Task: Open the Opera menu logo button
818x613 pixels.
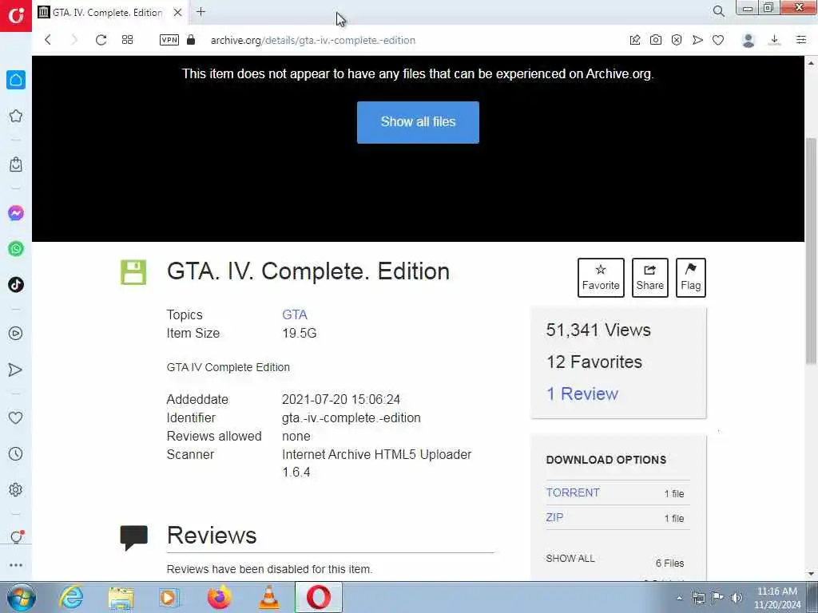Action: pos(16,15)
